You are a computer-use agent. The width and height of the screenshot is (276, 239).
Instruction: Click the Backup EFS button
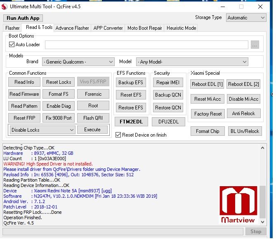pos(131,83)
